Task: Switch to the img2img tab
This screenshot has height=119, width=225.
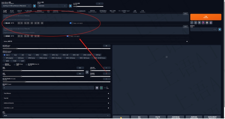Action: pyautogui.click(x=12, y=11)
